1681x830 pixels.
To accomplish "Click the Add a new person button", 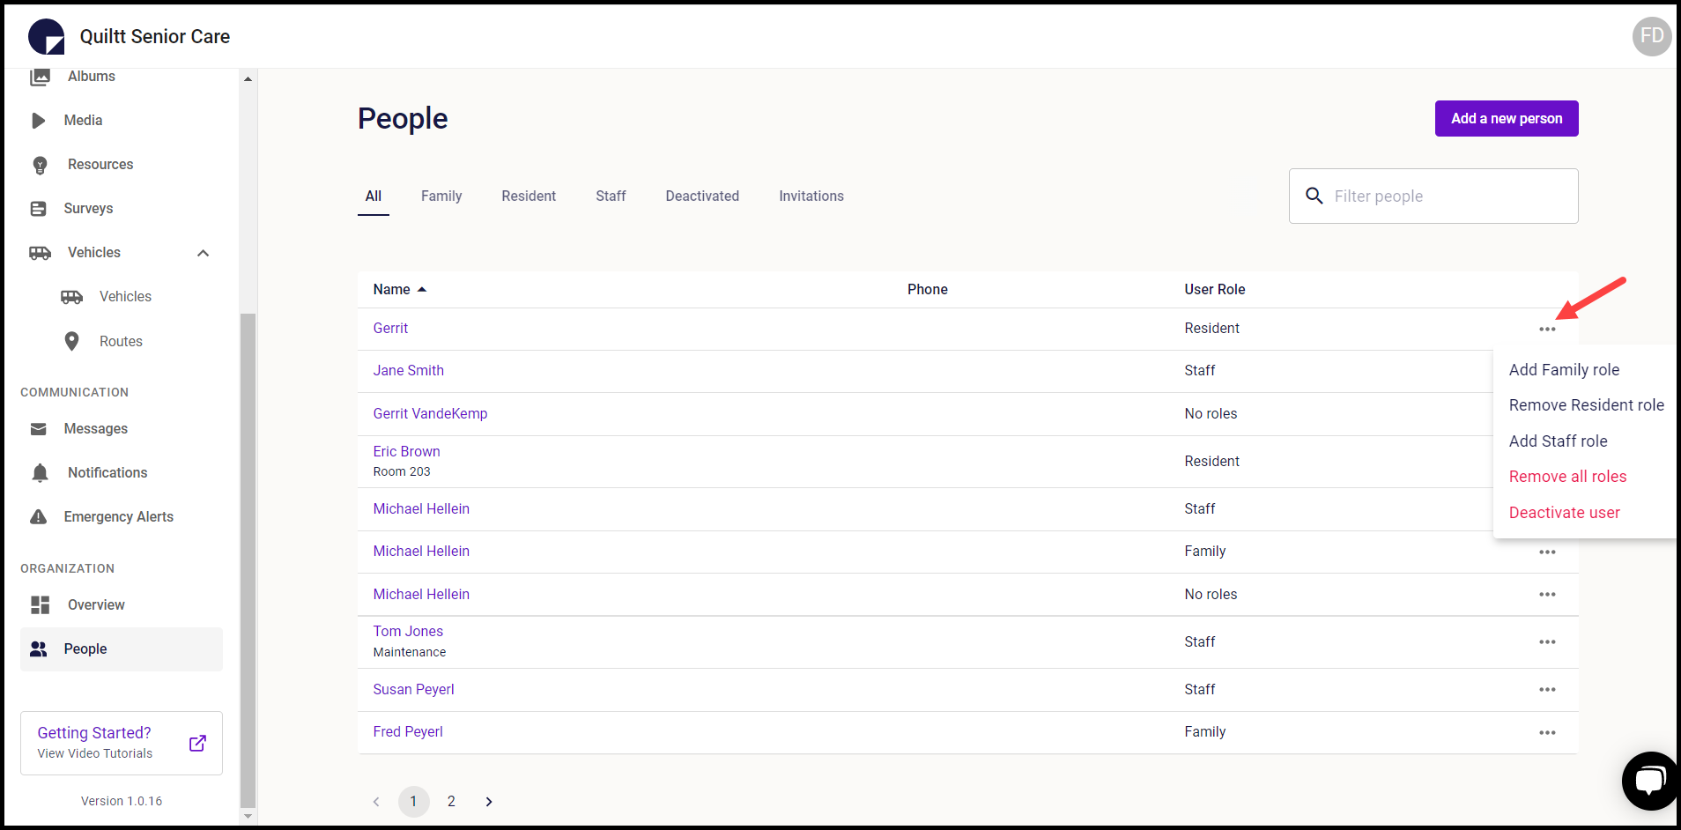I will tap(1506, 119).
